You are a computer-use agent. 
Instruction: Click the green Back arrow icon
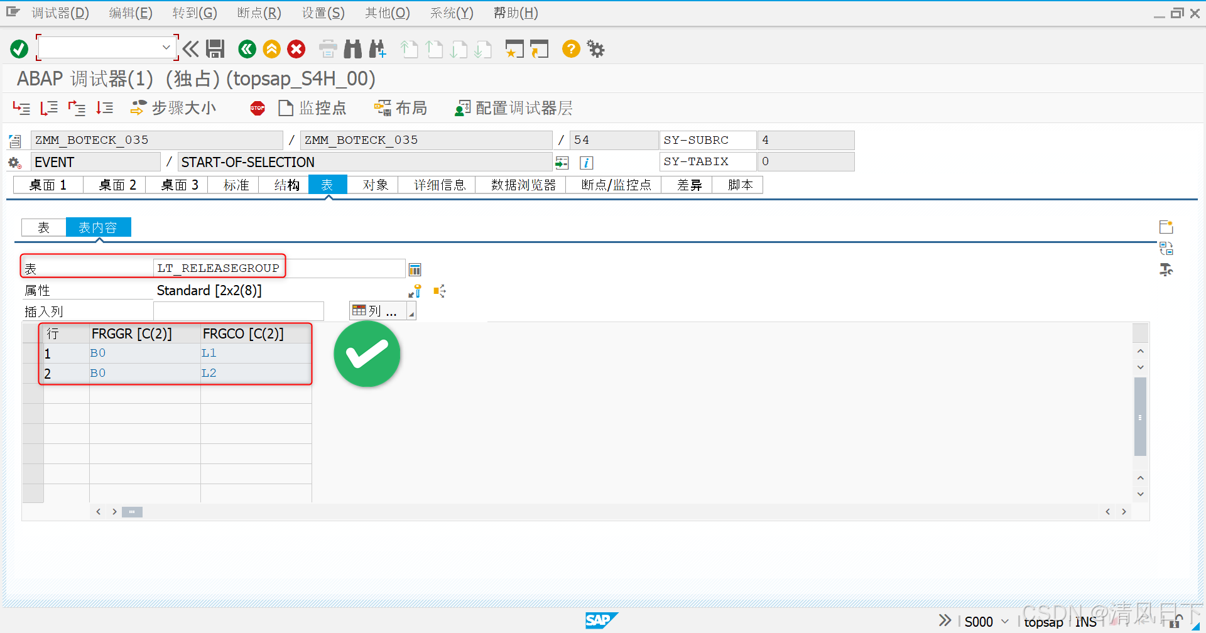247,49
